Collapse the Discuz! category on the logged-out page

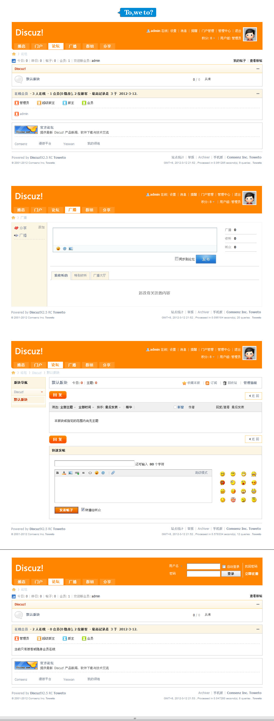258,604
